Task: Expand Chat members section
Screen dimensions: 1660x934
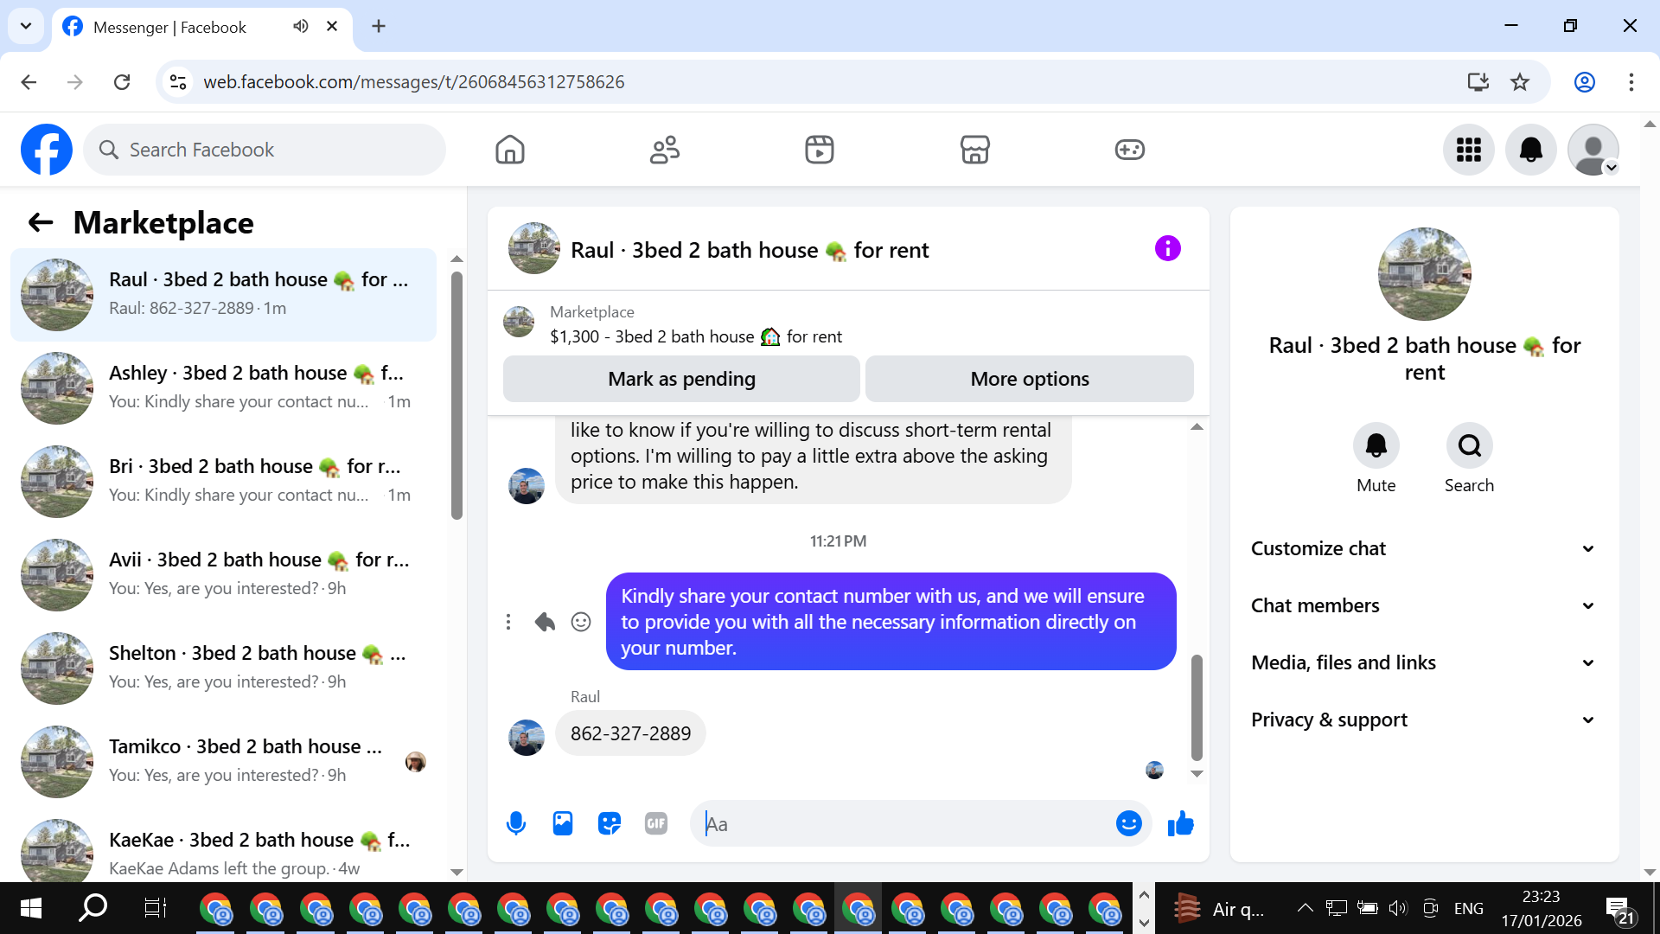Action: tap(1423, 605)
